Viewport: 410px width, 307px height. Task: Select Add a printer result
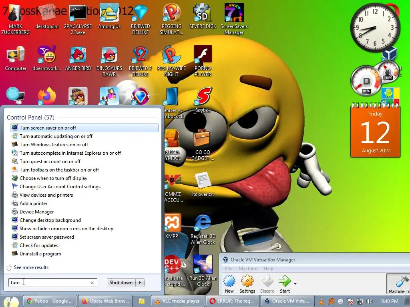point(84,203)
